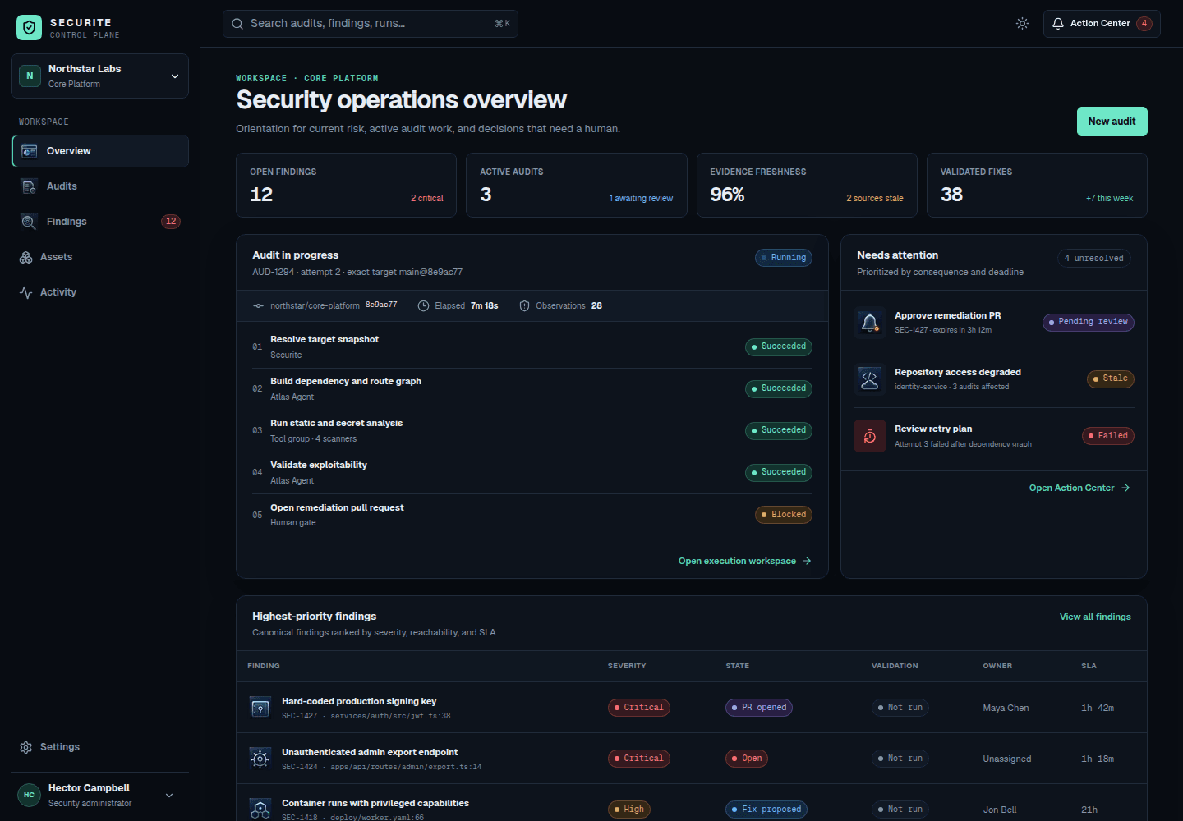Open Settings in the sidebar

100,747
